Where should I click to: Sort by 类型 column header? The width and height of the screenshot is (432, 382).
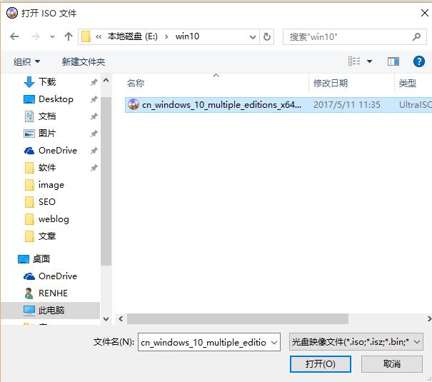coord(407,83)
